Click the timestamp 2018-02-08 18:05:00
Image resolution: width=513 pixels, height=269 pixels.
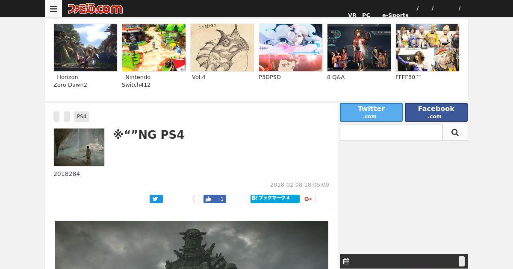click(x=300, y=185)
